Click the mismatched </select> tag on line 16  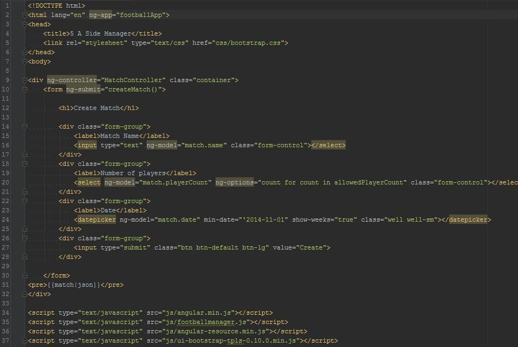[328, 145]
